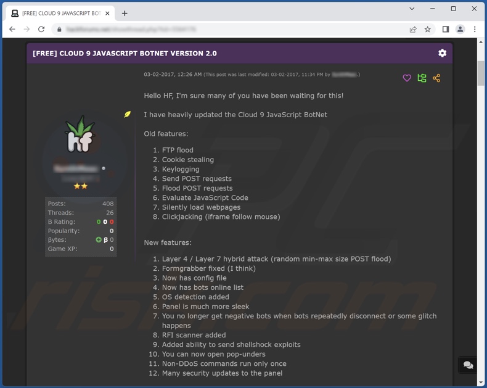
Task: Open a new tab with plus button
Action: coord(125,14)
